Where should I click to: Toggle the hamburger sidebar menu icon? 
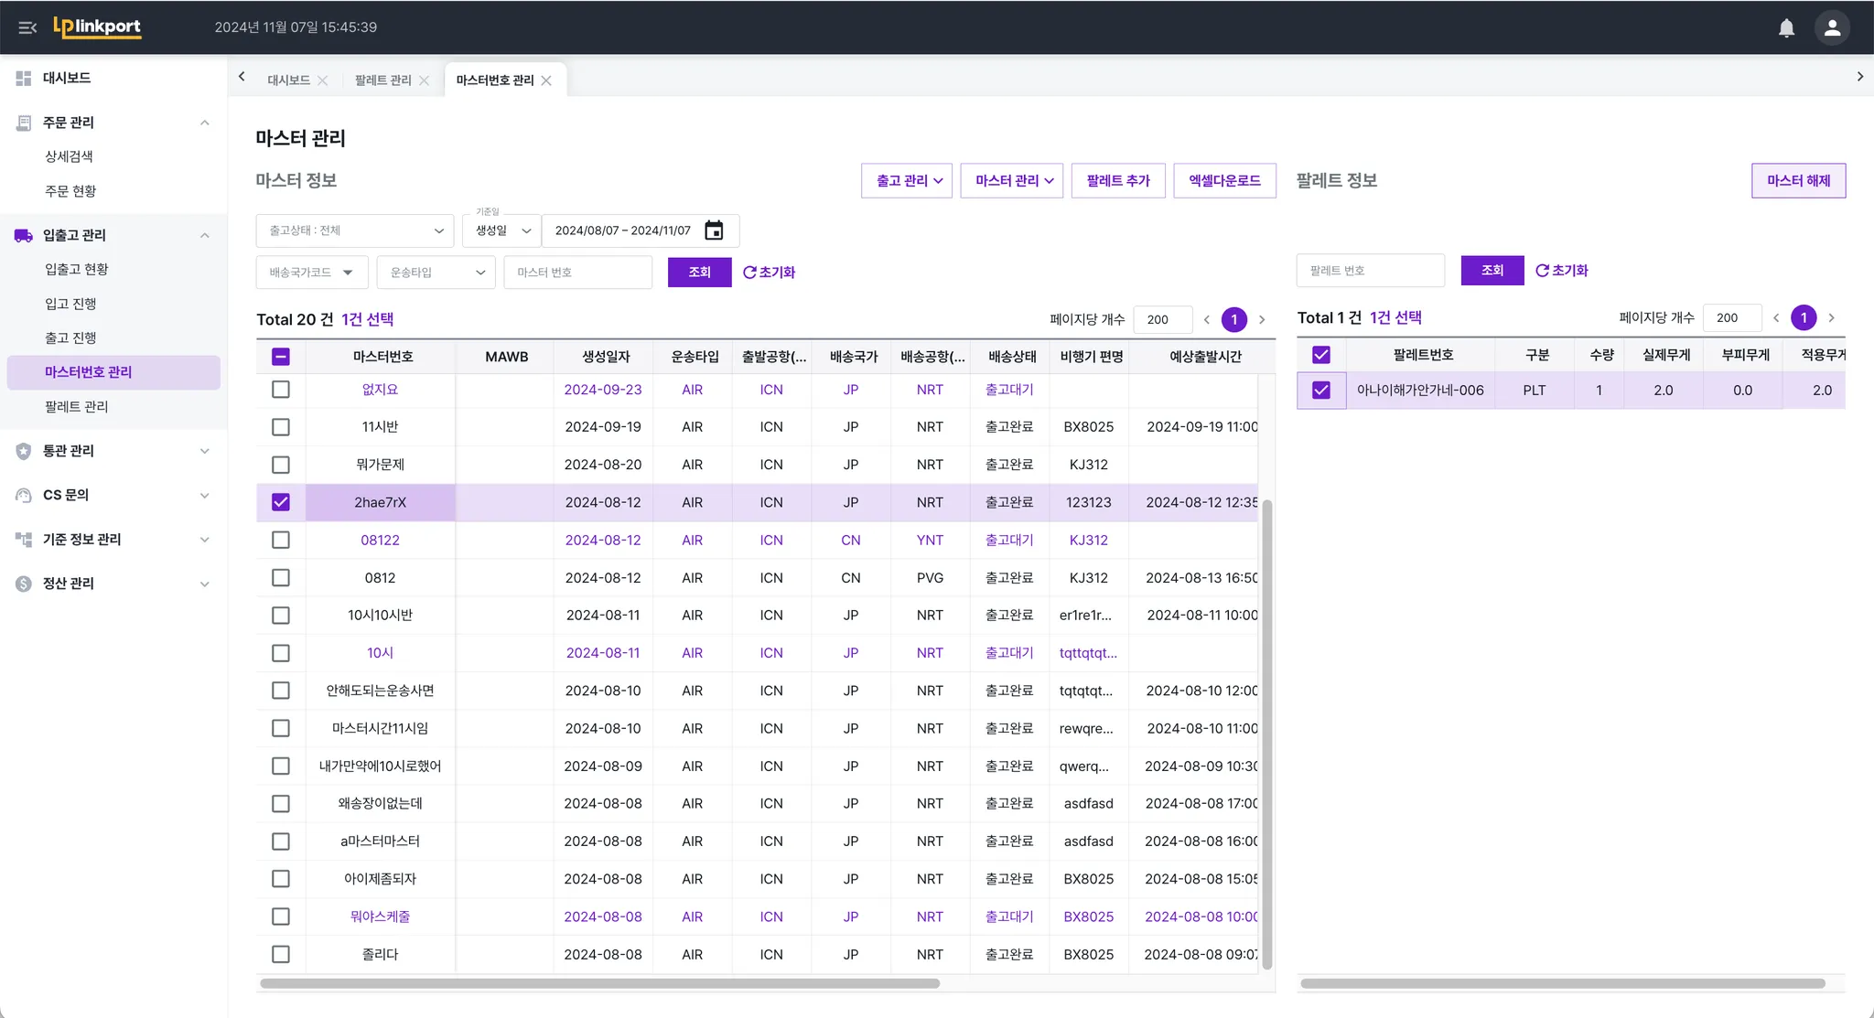27,27
